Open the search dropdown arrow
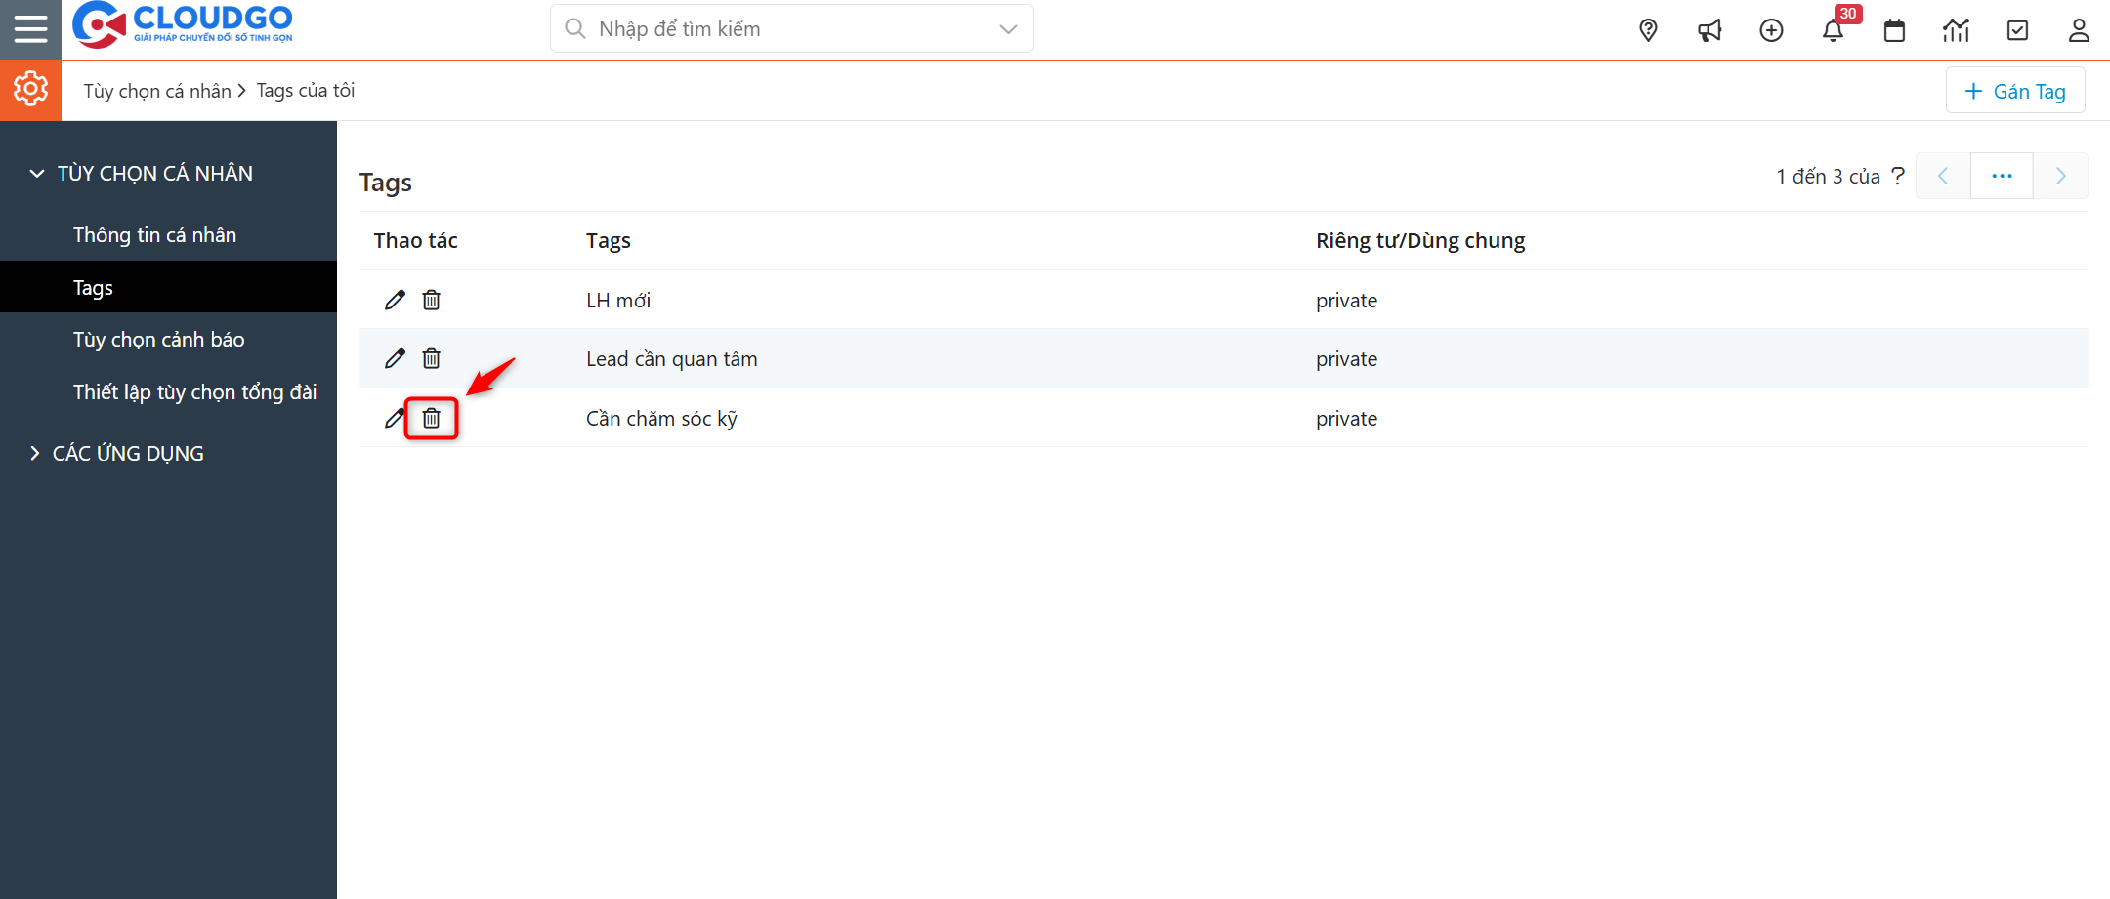The height and width of the screenshot is (899, 2110). coord(1007,28)
